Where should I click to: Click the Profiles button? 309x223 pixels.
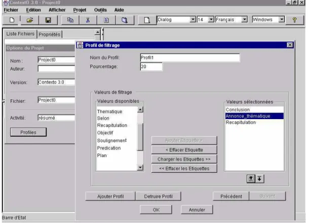(28, 132)
